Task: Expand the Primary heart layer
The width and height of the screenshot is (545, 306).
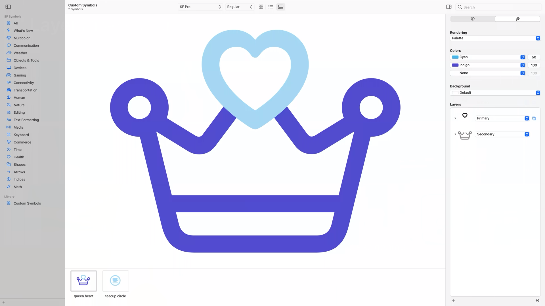Action: pyautogui.click(x=455, y=118)
